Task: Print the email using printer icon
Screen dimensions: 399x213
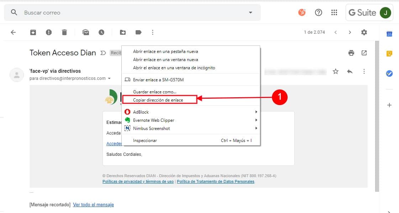Action: point(351,53)
